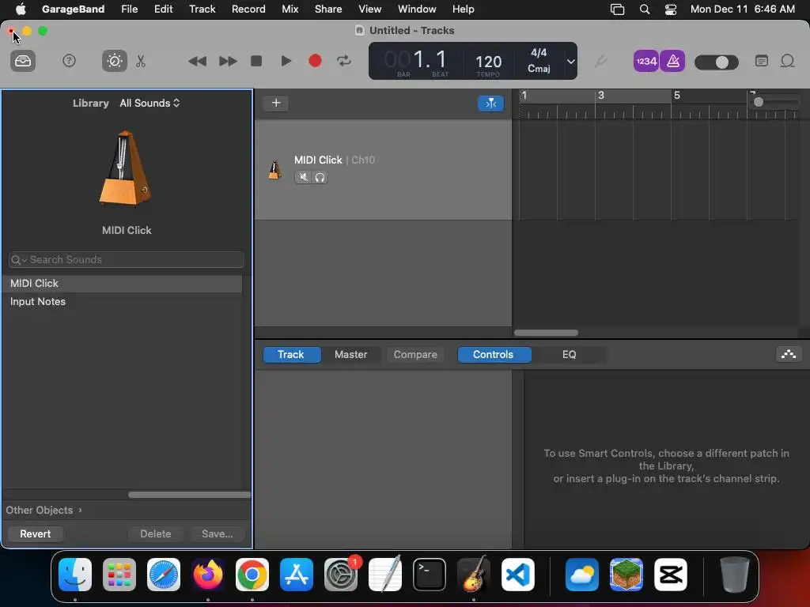Viewport: 810px width, 607px height.
Task: Open the tuner tuning fork icon
Action: pyautogui.click(x=600, y=62)
